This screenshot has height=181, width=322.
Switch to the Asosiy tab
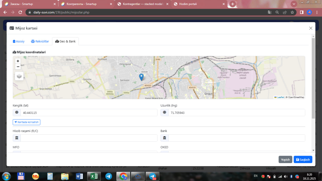(x=19, y=41)
